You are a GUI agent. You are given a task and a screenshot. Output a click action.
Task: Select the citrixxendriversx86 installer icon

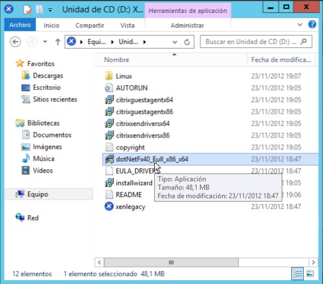click(x=109, y=135)
